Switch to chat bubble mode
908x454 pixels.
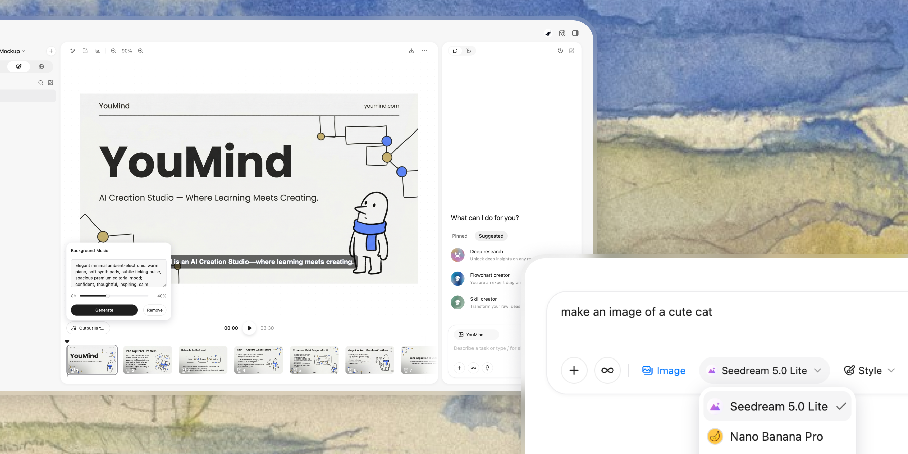pos(455,51)
